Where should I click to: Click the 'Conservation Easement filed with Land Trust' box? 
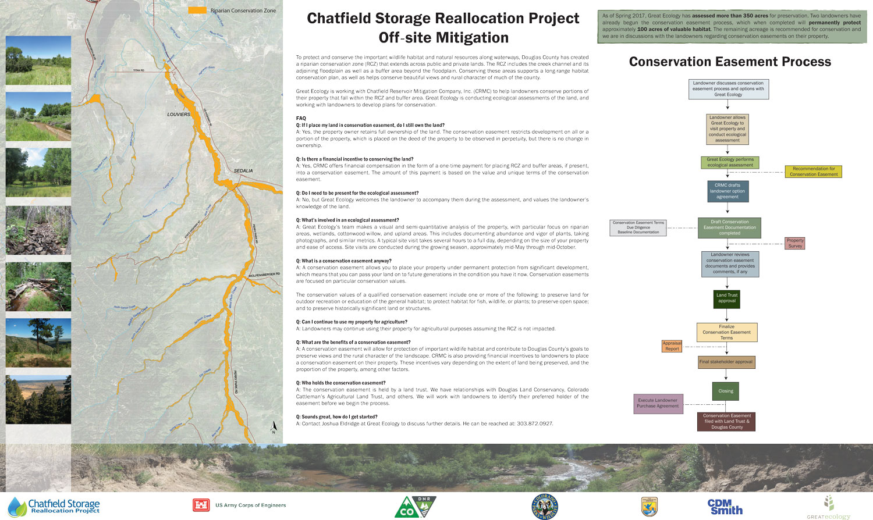click(x=727, y=422)
